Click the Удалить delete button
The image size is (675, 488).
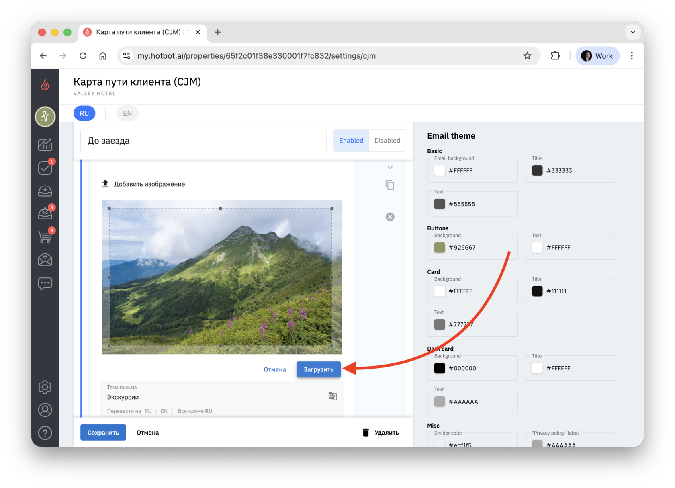click(x=380, y=433)
